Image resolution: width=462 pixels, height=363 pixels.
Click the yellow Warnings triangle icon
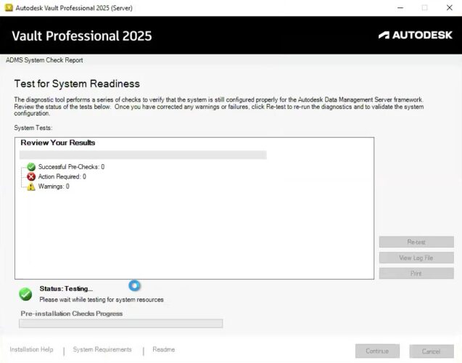click(31, 187)
